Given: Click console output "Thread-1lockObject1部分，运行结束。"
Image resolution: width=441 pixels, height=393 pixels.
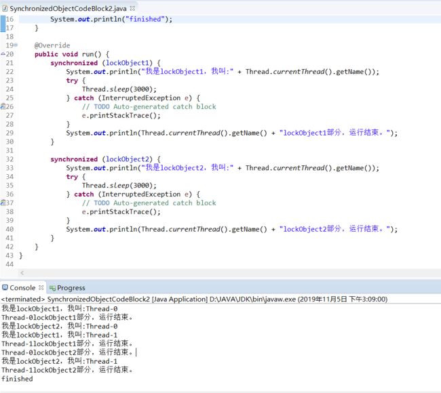Looking at the screenshot, I should [x=67, y=344].
